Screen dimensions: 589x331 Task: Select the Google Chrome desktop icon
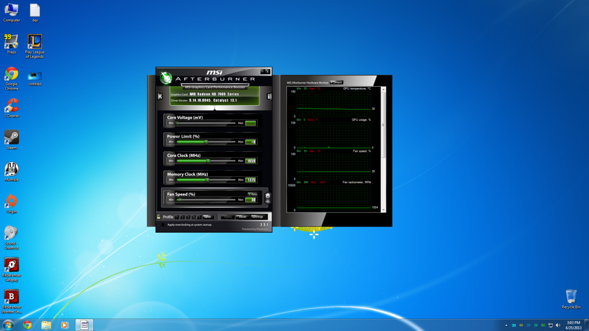point(12,78)
